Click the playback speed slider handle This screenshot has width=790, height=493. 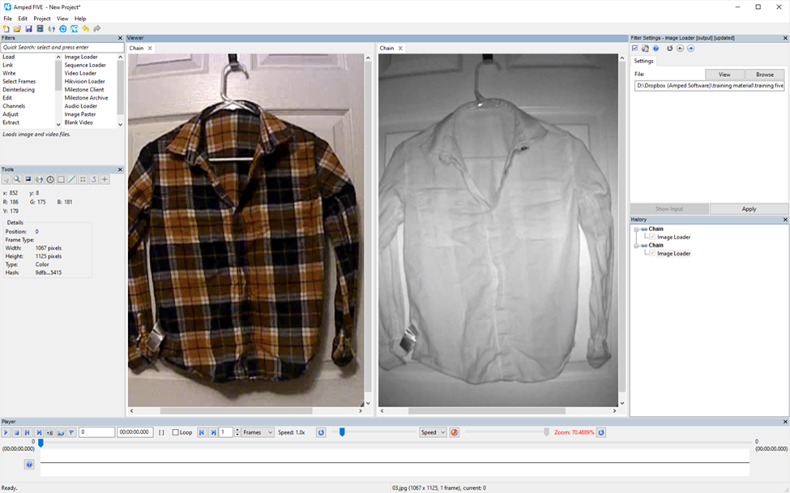[342, 432]
